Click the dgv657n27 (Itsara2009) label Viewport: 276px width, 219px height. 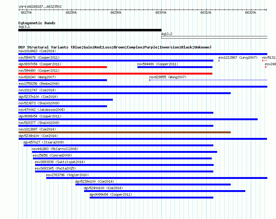[x=44, y=142]
